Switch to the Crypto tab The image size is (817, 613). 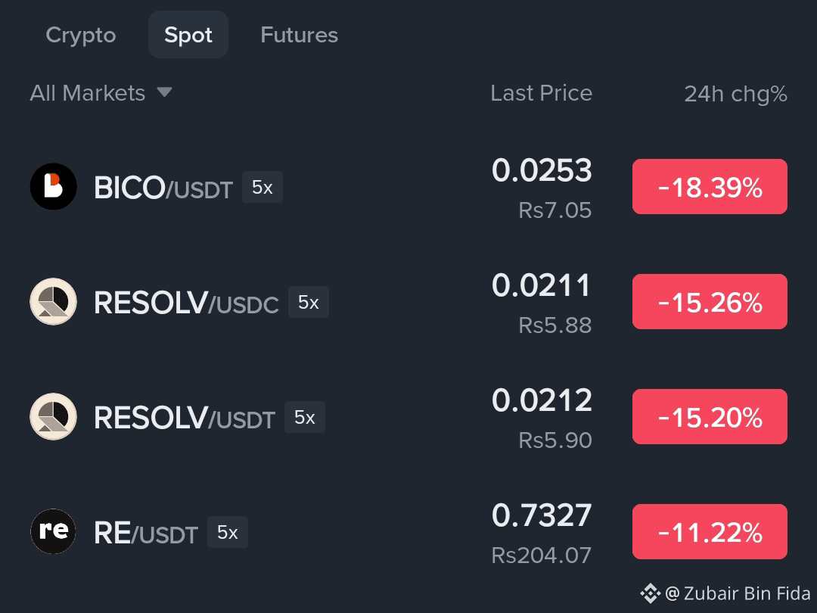click(81, 35)
